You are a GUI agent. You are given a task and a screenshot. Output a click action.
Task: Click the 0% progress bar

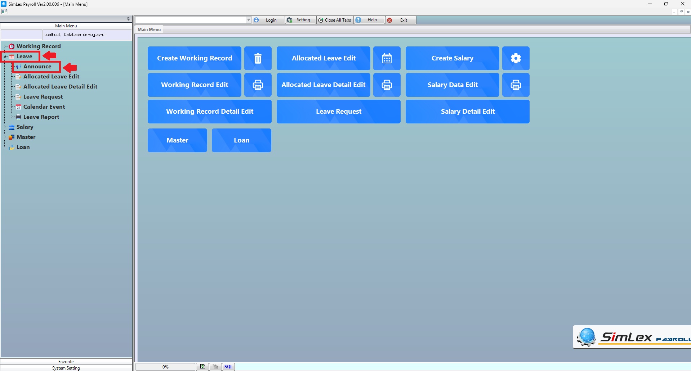coord(165,367)
